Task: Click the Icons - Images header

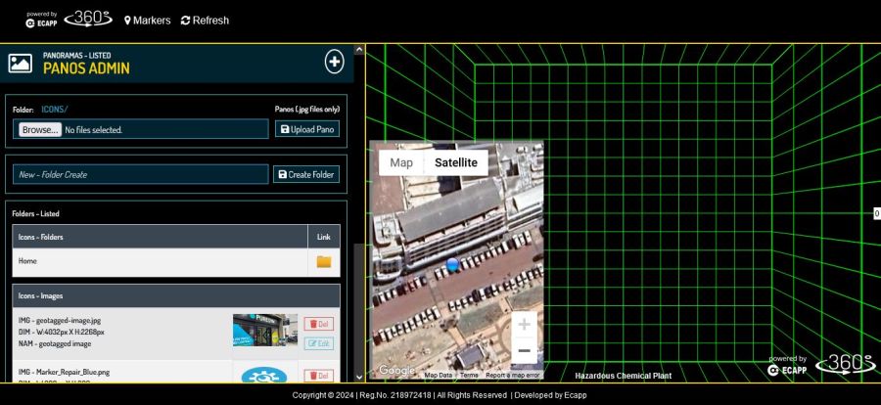Action: tap(176, 295)
